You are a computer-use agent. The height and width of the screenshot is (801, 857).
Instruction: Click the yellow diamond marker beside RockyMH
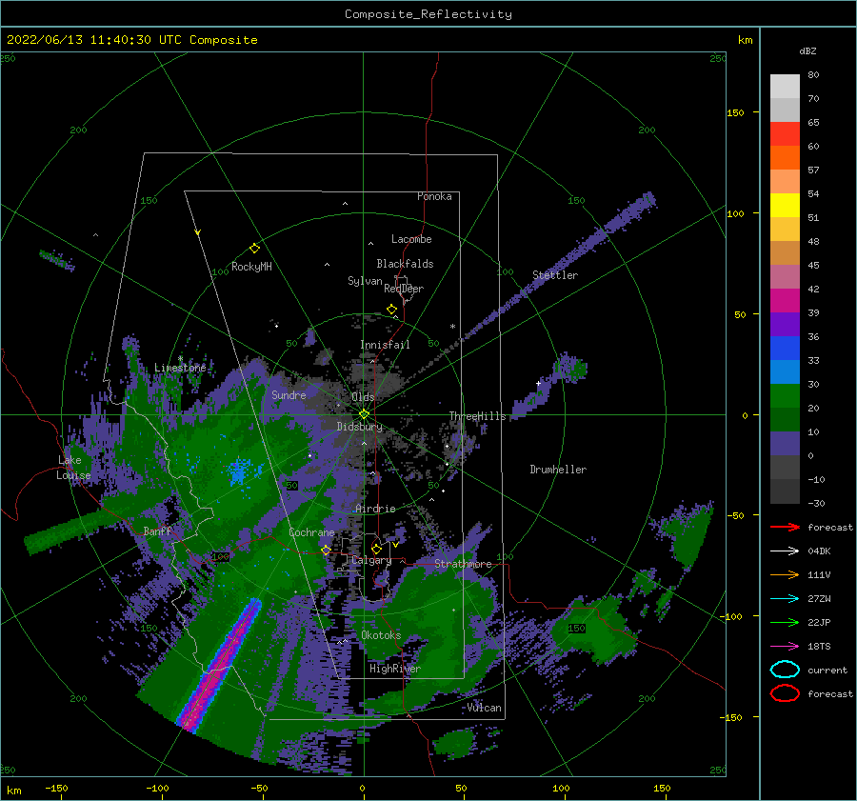(254, 249)
